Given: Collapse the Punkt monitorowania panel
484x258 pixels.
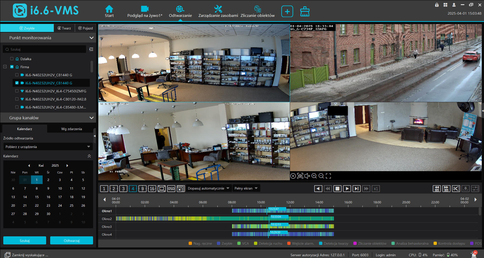Looking at the screenshot, I should (91, 38).
